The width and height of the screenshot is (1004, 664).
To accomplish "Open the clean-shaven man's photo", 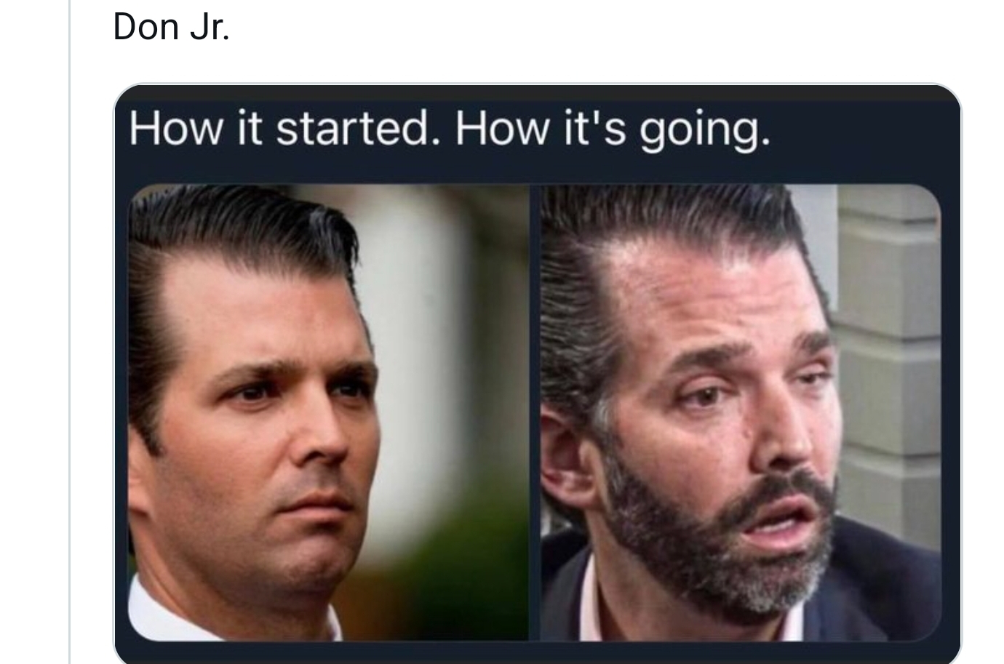I will pos(329,412).
